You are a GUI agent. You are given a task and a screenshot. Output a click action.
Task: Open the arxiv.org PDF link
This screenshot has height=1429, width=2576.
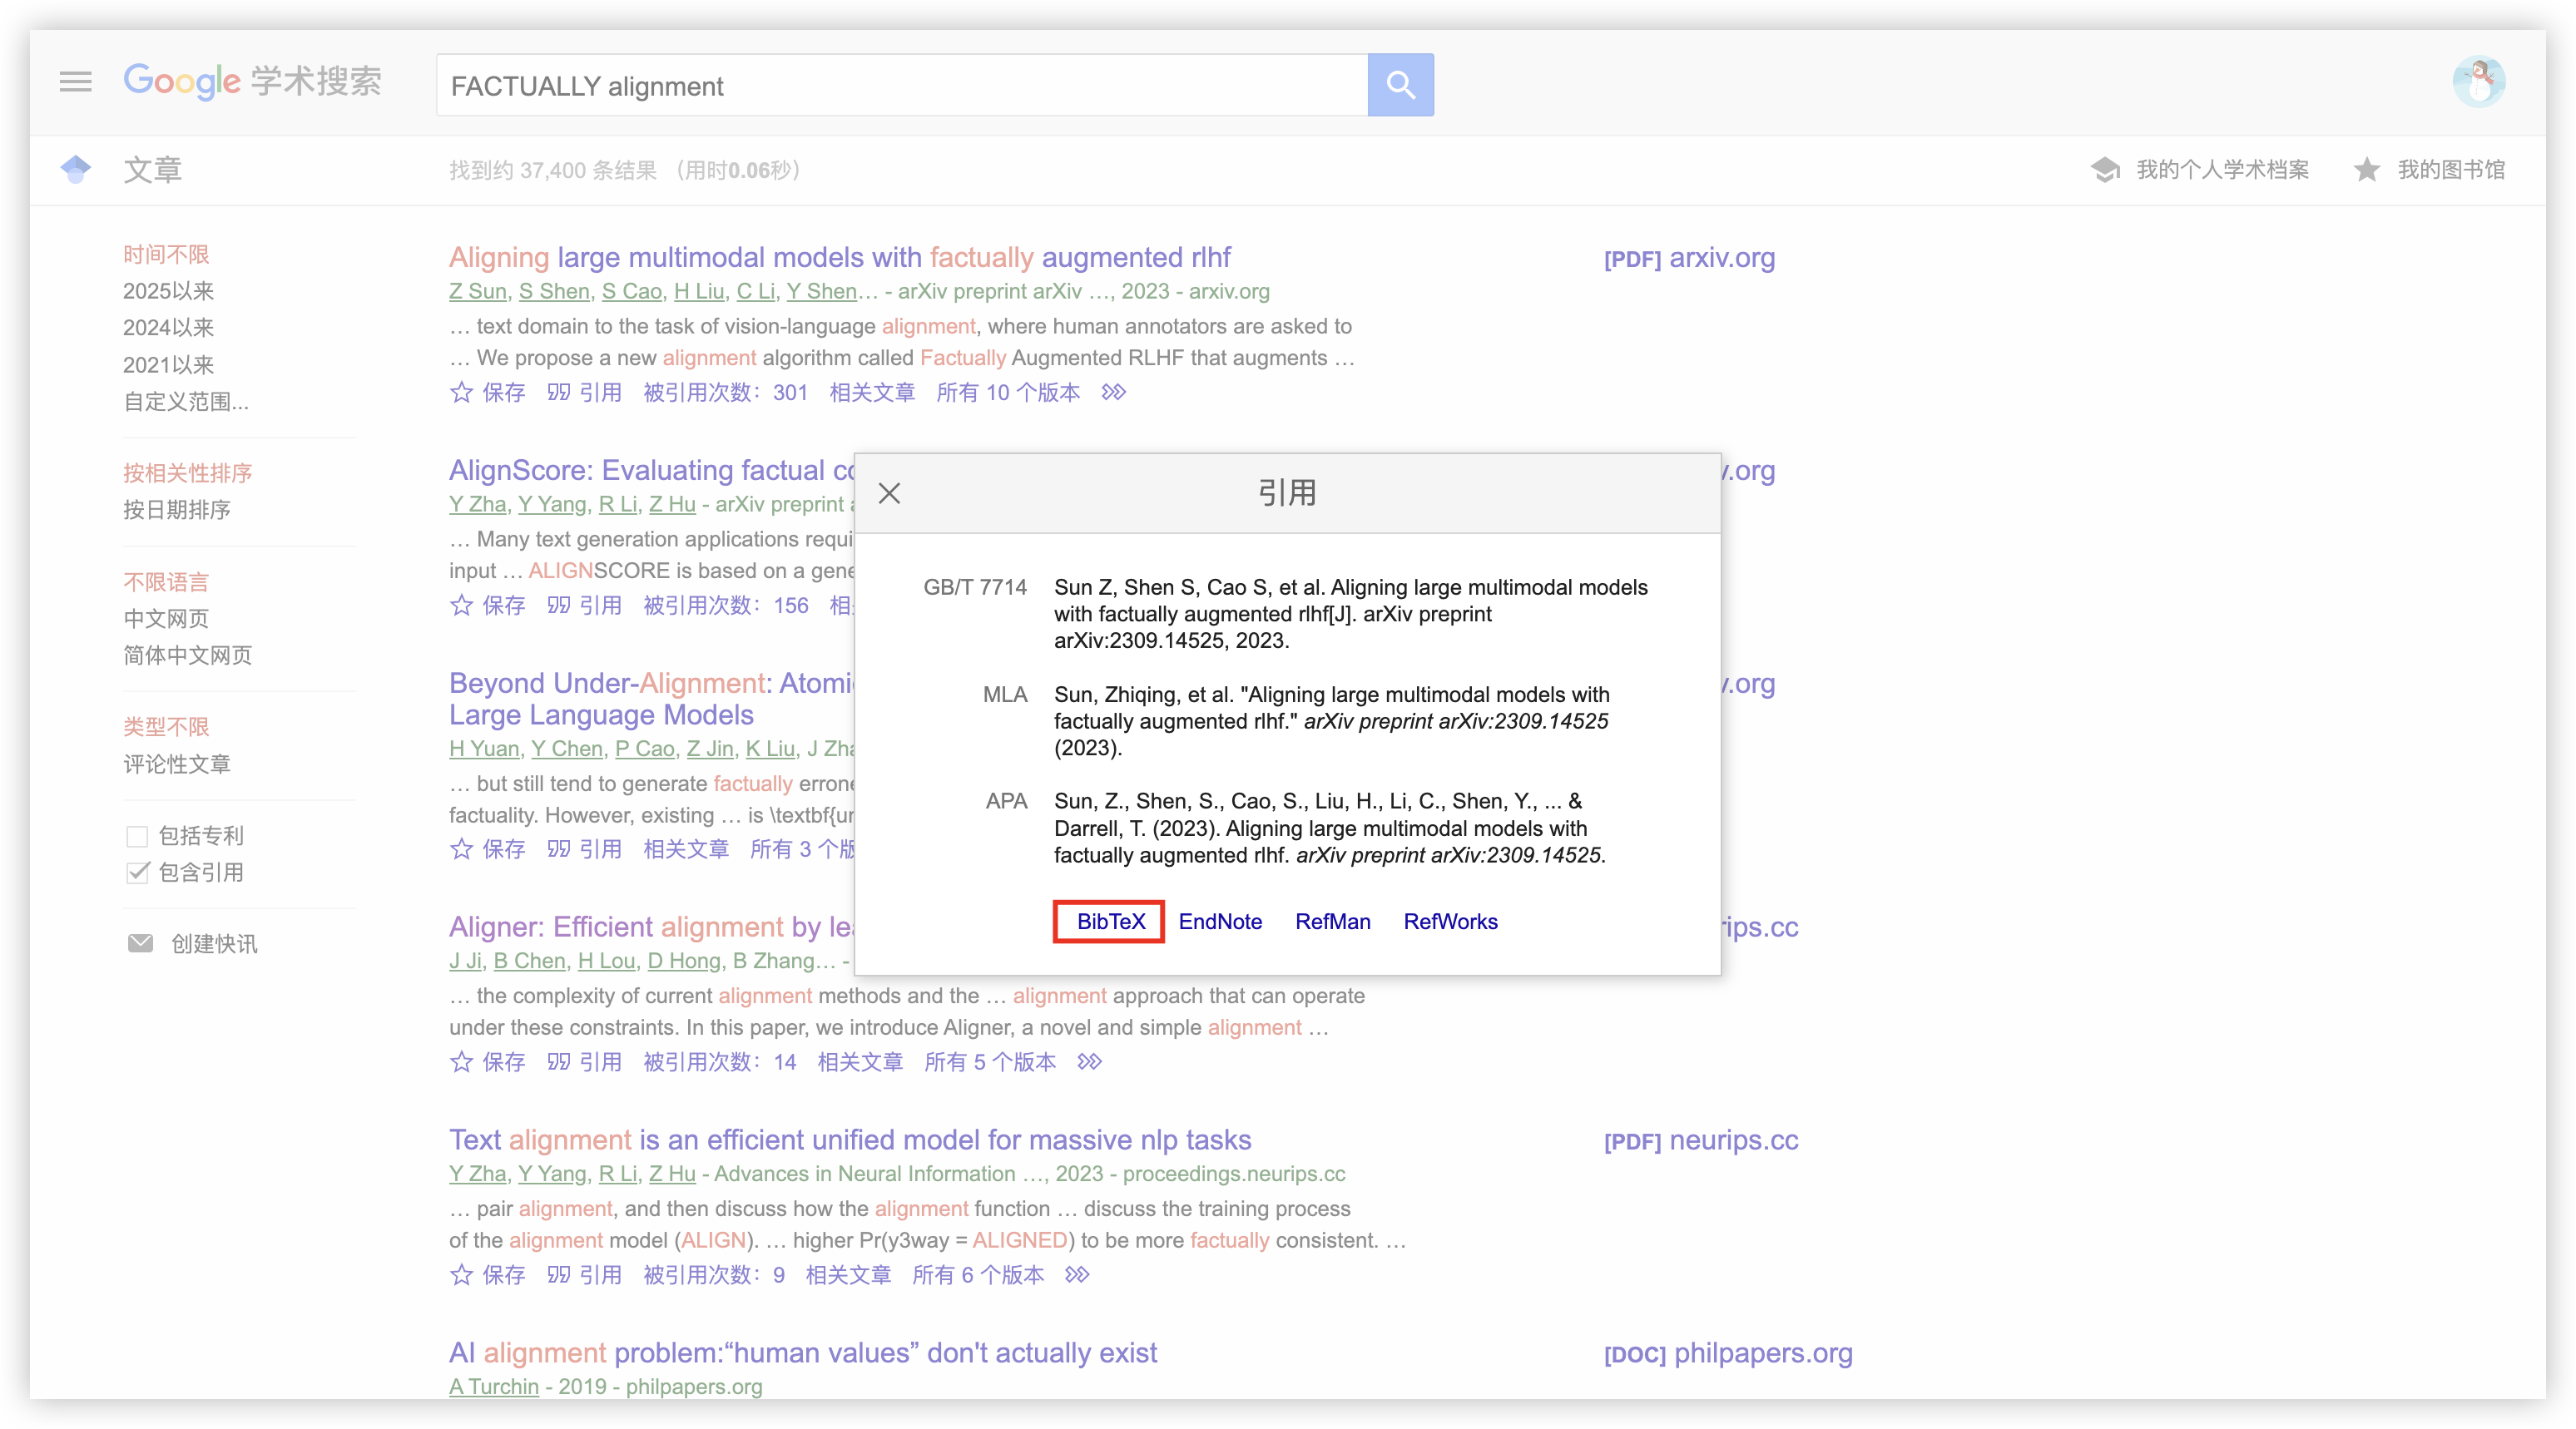click(1688, 258)
